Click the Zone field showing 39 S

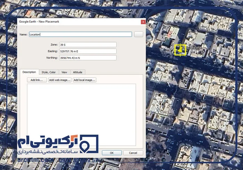click(x=88, y=45)
